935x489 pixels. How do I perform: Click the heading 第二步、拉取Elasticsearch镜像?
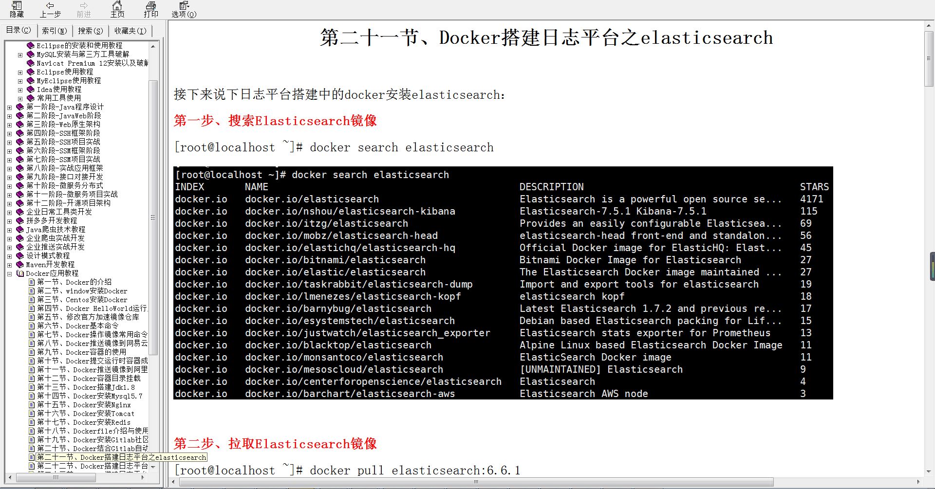click(275, 444)
